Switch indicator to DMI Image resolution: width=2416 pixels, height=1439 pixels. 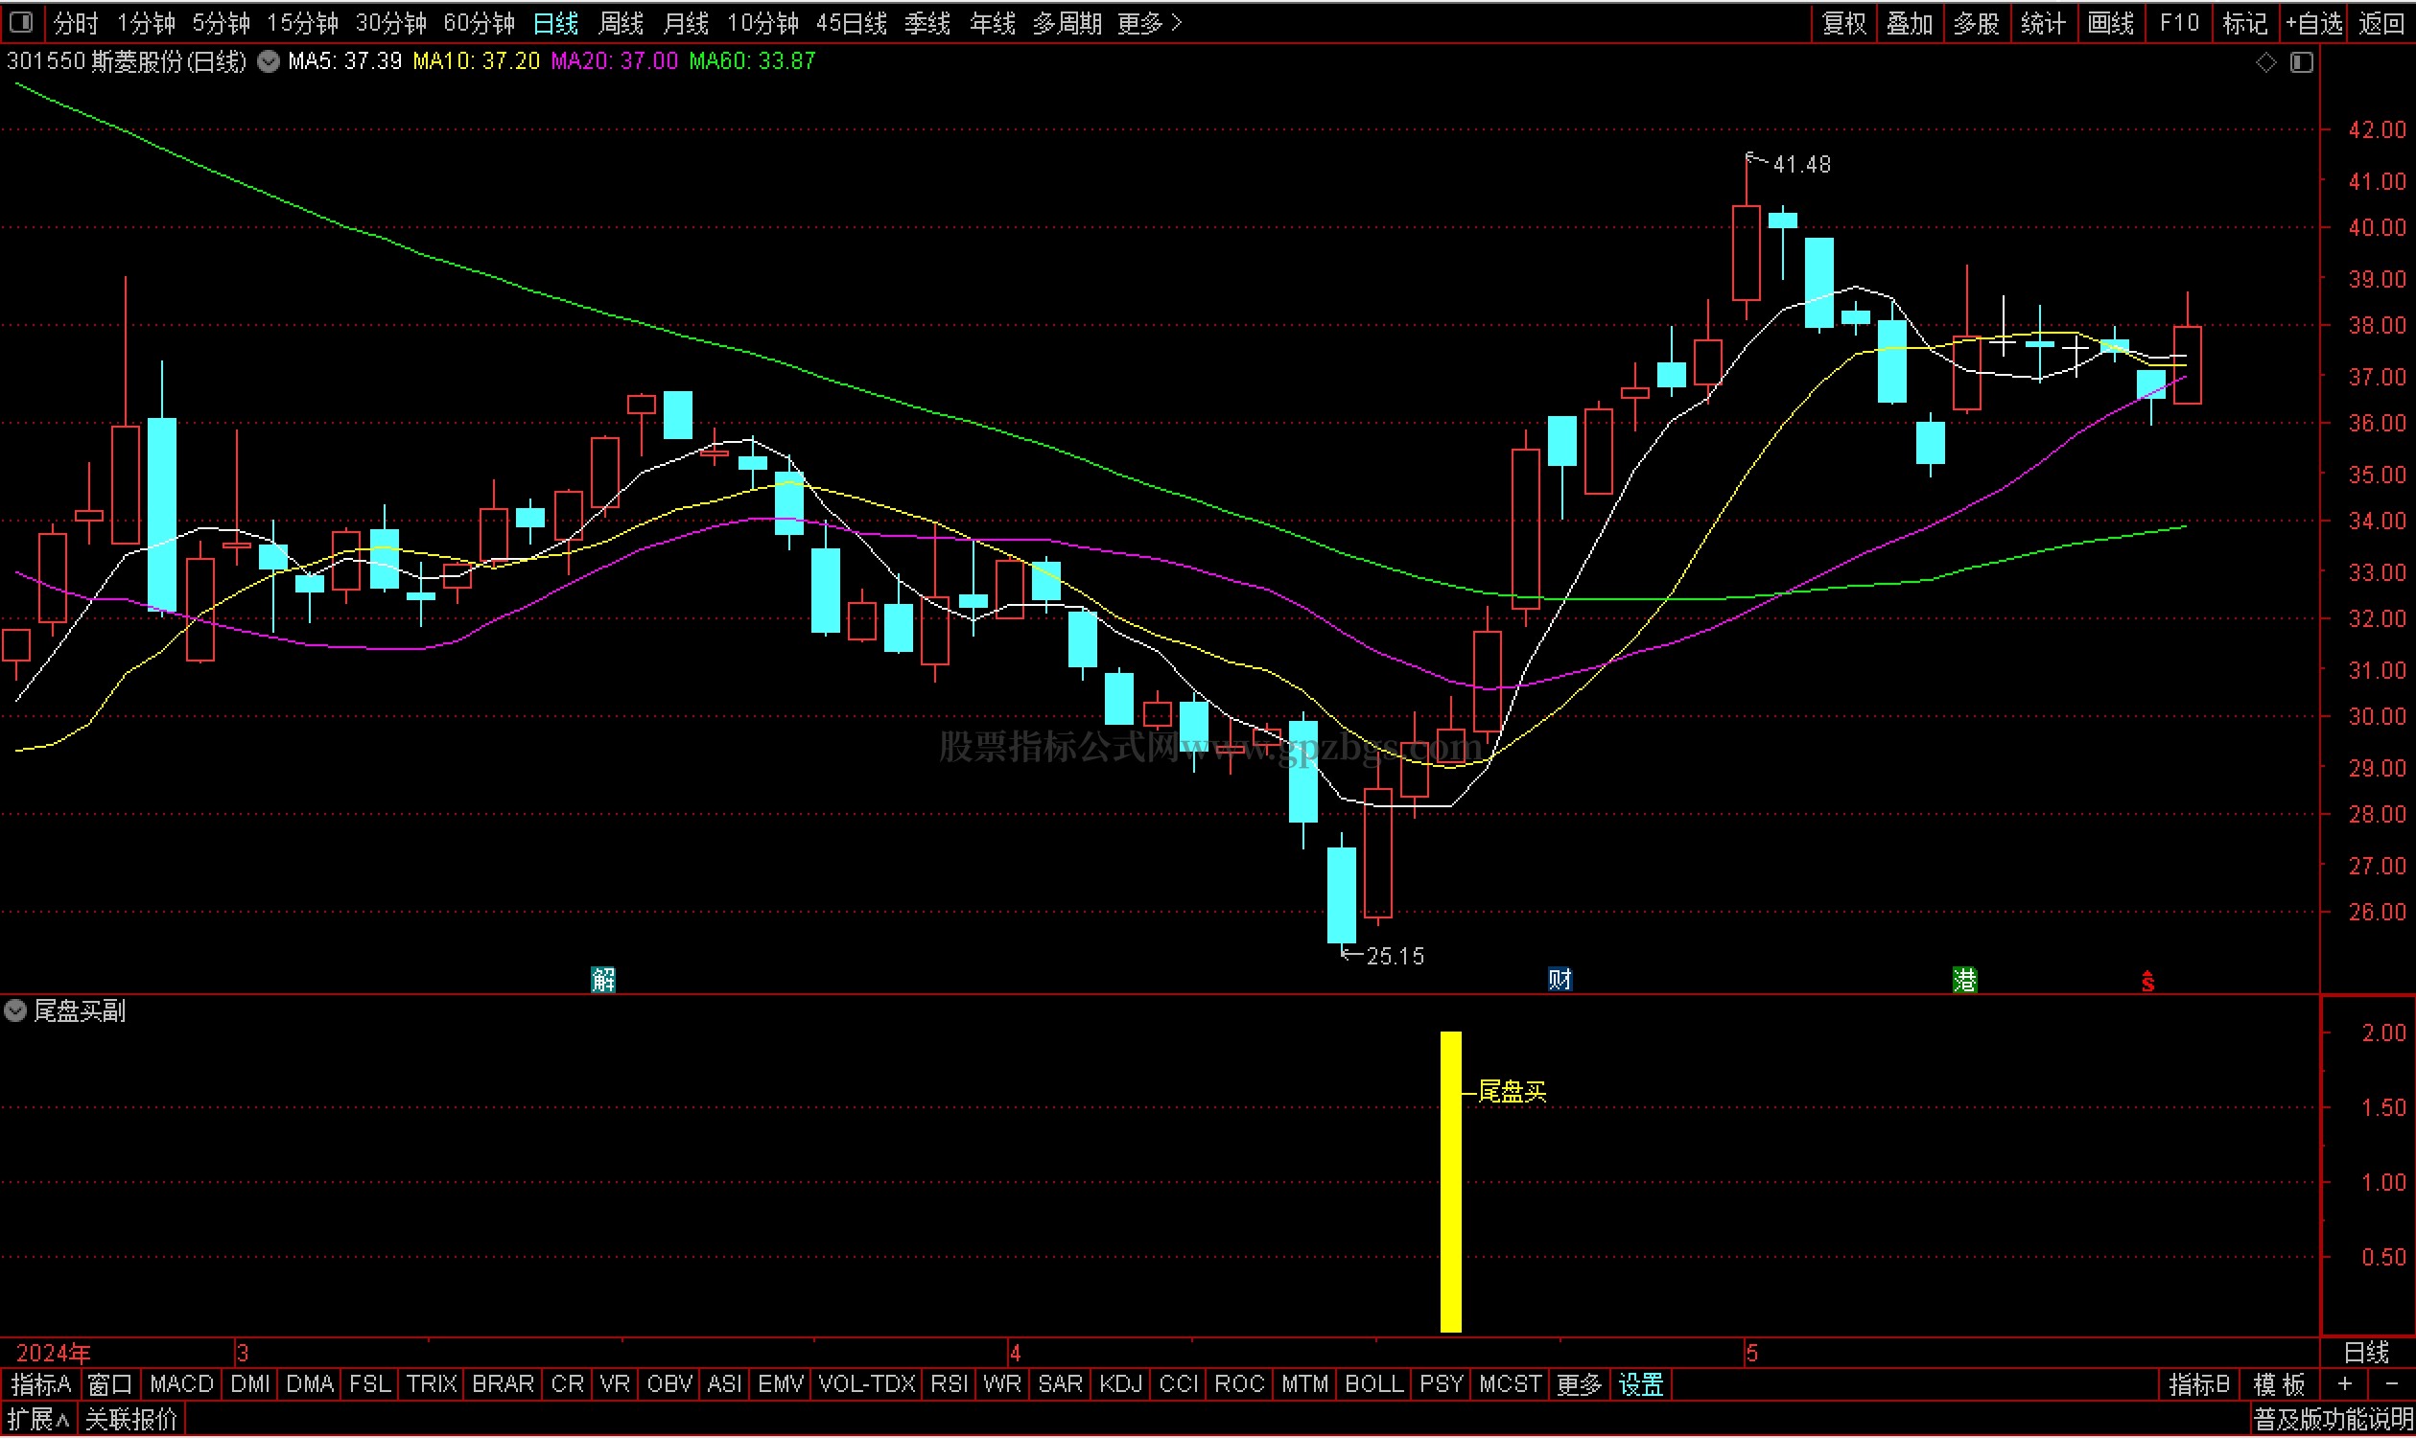[x=251, y=1384]
